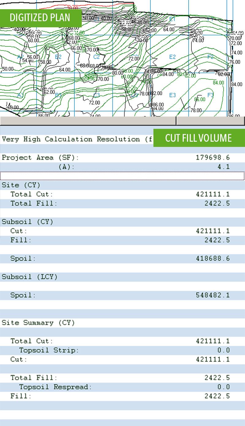Click the spoil value 548482.1
The image size is (245, 426).
click(213, 295)
